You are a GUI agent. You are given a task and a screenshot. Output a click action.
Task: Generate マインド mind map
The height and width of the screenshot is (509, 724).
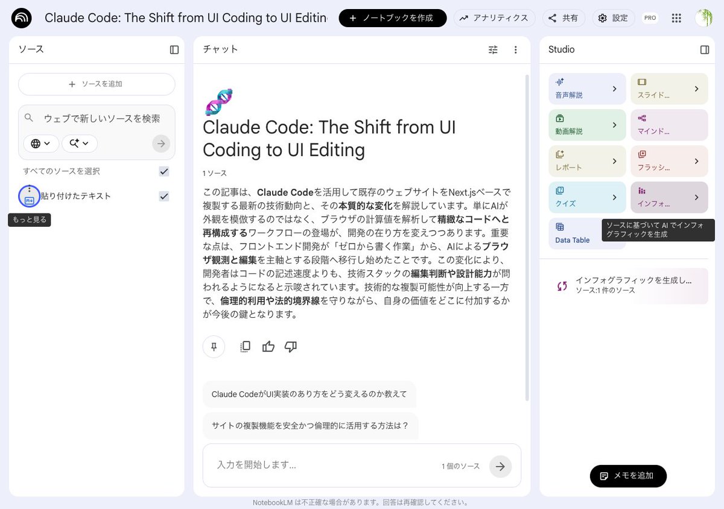point(669,125)
